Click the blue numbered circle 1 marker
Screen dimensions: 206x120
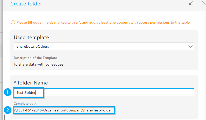click(x=8, y=92)
